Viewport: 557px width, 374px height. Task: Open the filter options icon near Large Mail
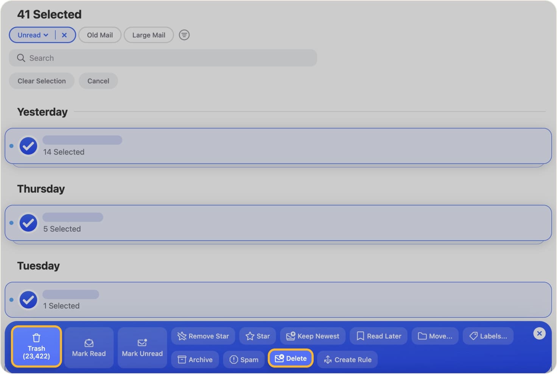click(184, 35)
